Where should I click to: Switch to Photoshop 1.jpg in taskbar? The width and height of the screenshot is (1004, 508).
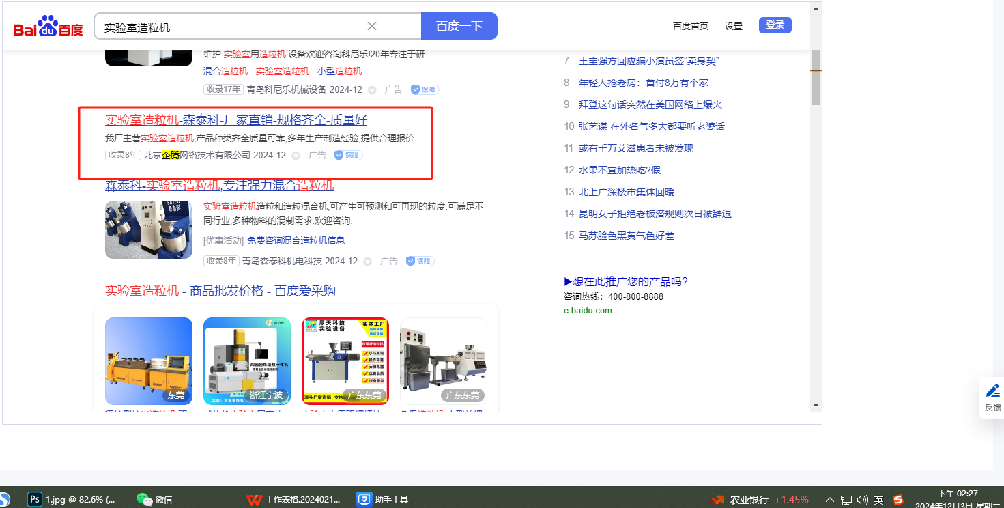[72, 499]
